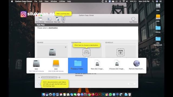Viewport: 173px width, 97px height.
Task: Open the Carbon Copy Cloner app menu
Action: (24, 1)
